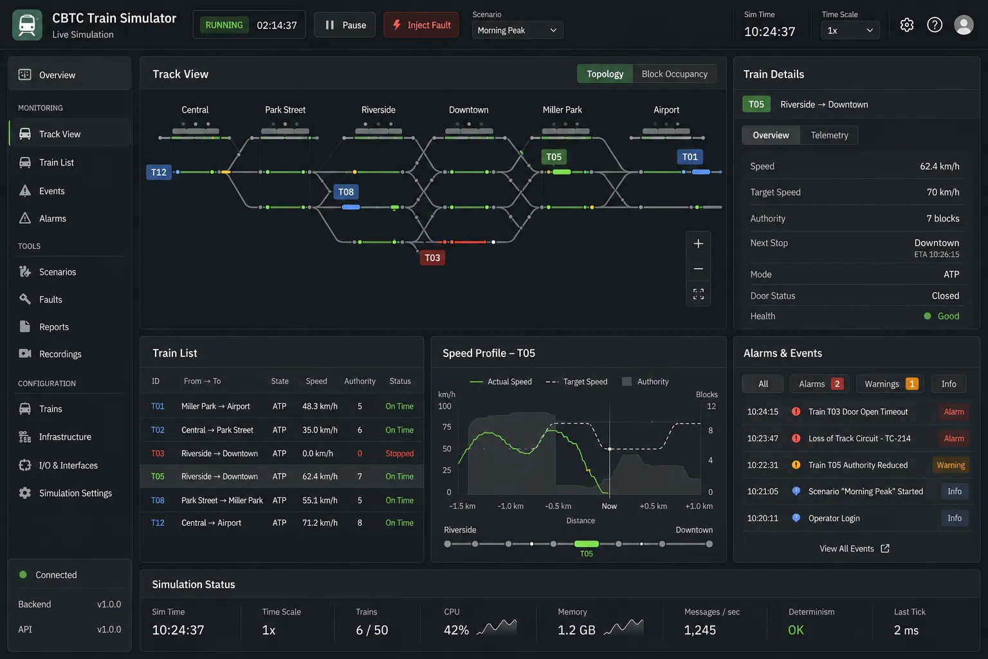This screenshot has width=988, height=659.
Task: Click the Central station platform on track
Action: coord(195,131)
